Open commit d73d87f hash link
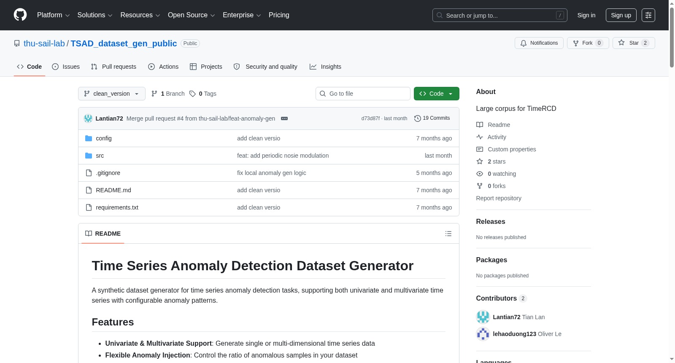The height and width of the screenshot is (363, 675). point(370,118)
